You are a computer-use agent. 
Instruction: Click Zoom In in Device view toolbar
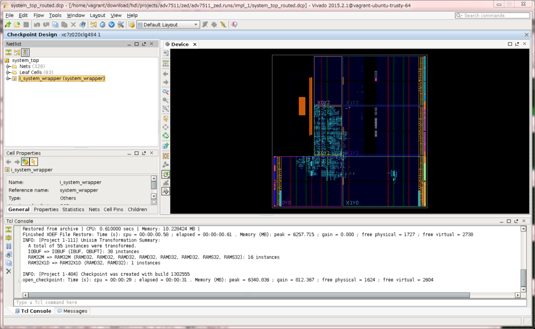coord(166,92)
